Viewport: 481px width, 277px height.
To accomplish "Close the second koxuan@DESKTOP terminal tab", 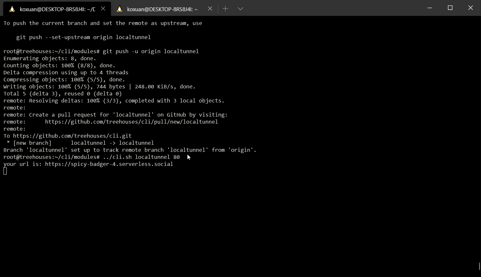I will [210, 9].
